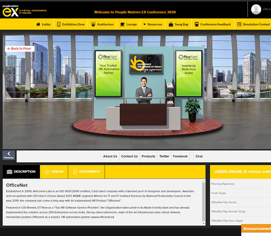This screenshot has height=236, width=271.
Task: Click the Back to Floor button
Action: (x=20, y=49)
